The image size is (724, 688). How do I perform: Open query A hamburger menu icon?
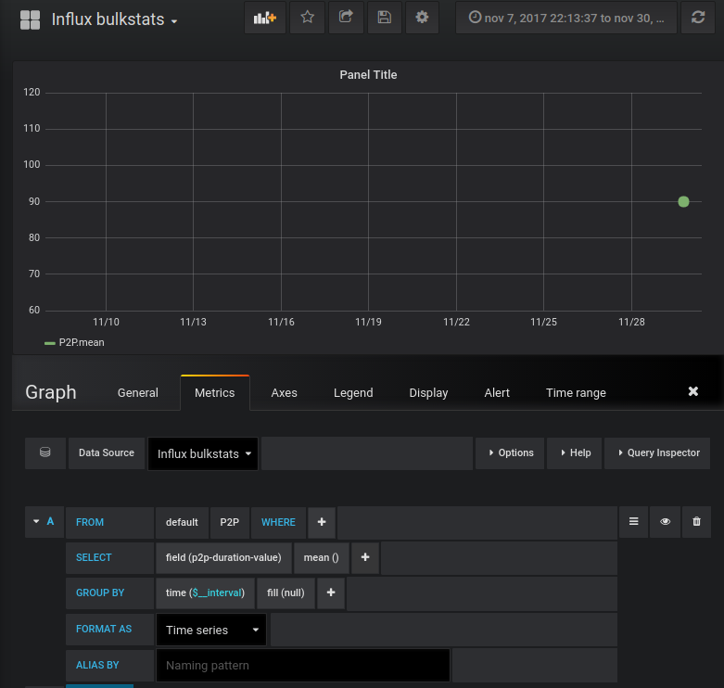click(633, 522)
